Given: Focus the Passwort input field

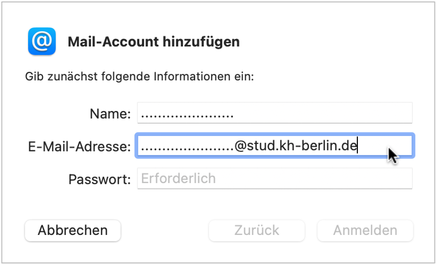Looking at the screenshot, I should click(x=275, y=178).
